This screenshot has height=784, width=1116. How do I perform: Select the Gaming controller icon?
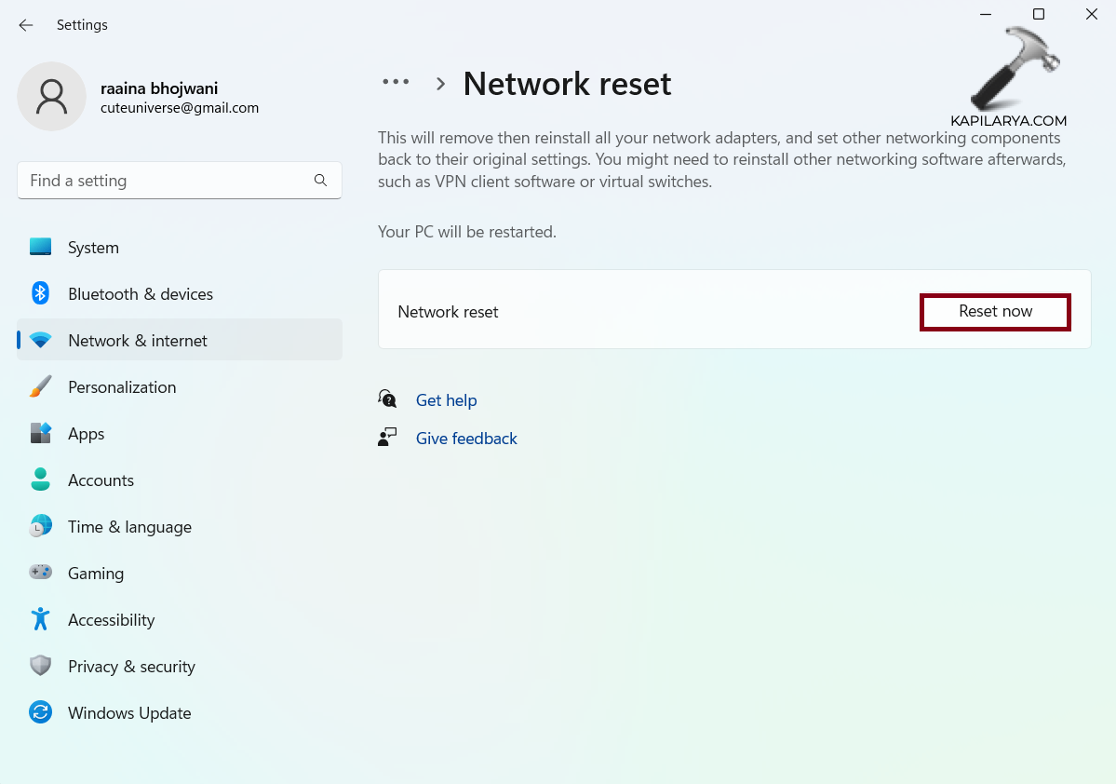pos(40,574)
